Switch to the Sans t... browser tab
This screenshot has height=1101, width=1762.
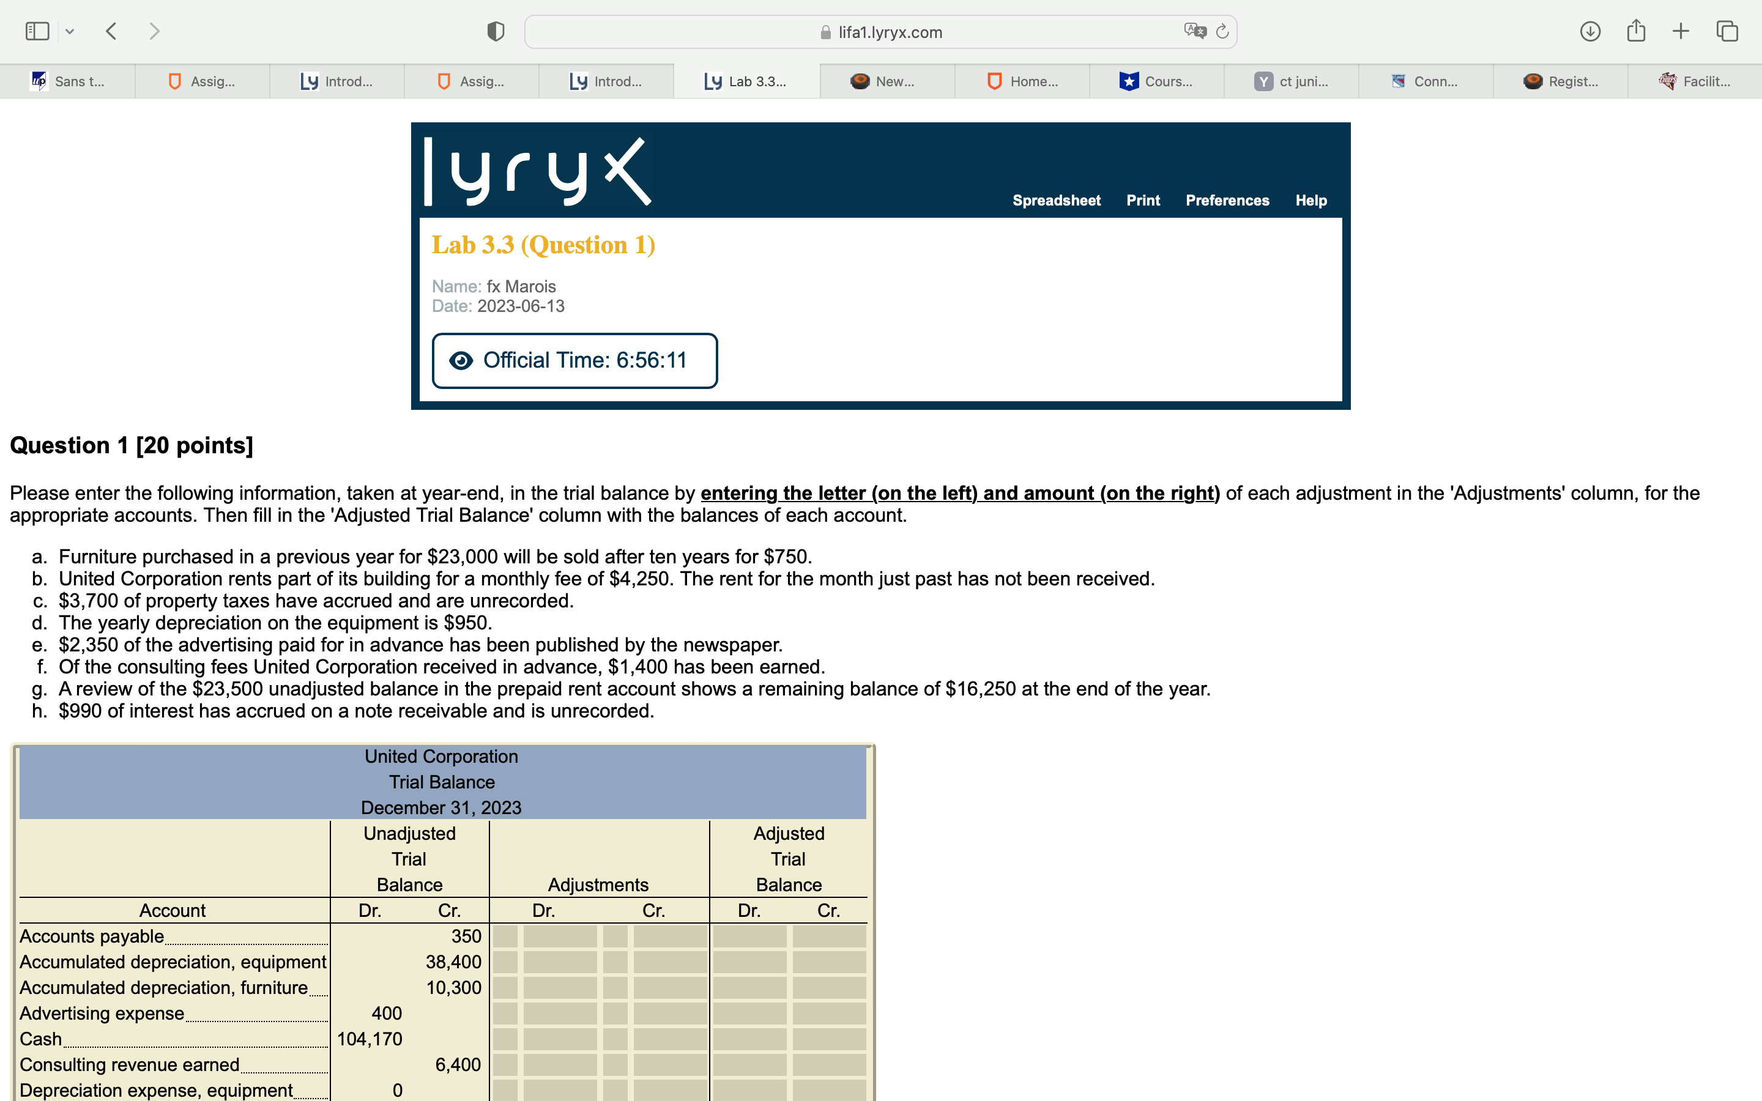point(68,81)
